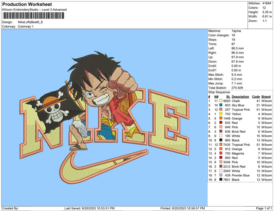Click the Zoom value 1:1
274x211 pixels.
pos(265,21)
